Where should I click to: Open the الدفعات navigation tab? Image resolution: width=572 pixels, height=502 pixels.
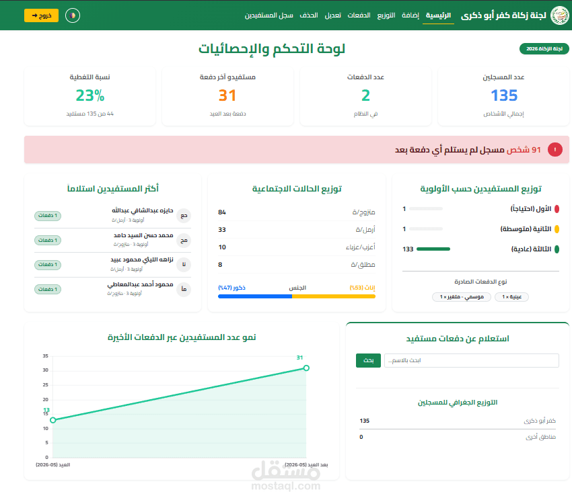(x=359, y=15)
